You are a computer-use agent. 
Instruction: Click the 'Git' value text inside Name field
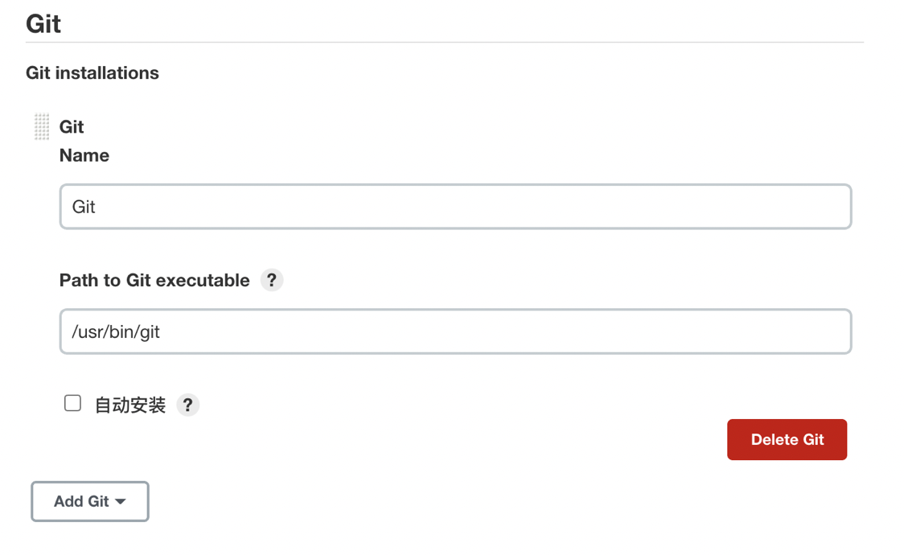[84, 208]
